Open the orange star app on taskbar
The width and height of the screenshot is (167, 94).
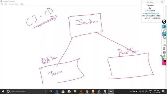coord(81,91)
